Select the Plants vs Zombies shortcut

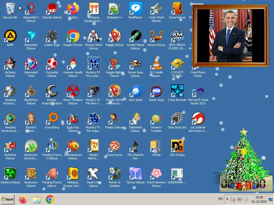coord(115,173)
